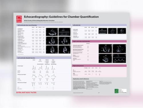Click the red 'Beating heart disease together' slogan

[x=26, y=92]
